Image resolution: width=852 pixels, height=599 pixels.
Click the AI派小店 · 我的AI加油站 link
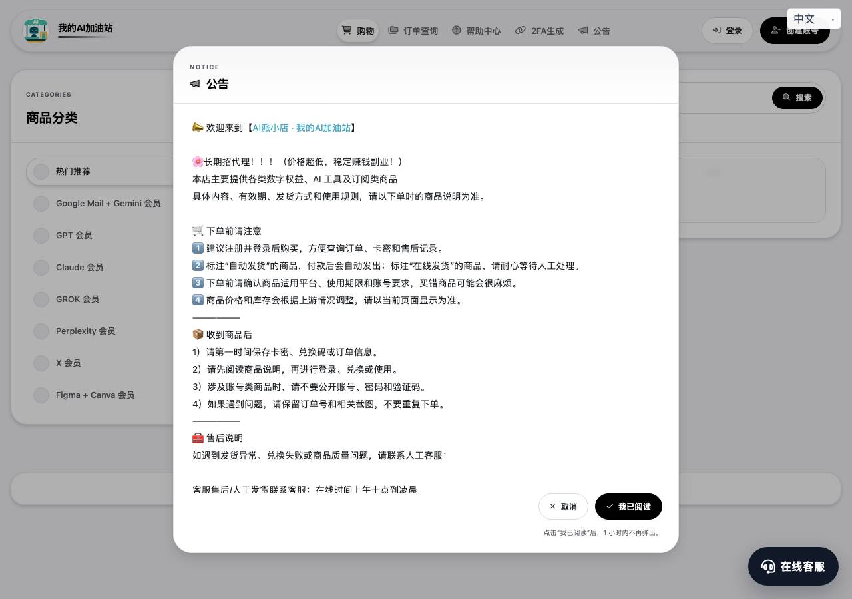[x=302, y=128]
